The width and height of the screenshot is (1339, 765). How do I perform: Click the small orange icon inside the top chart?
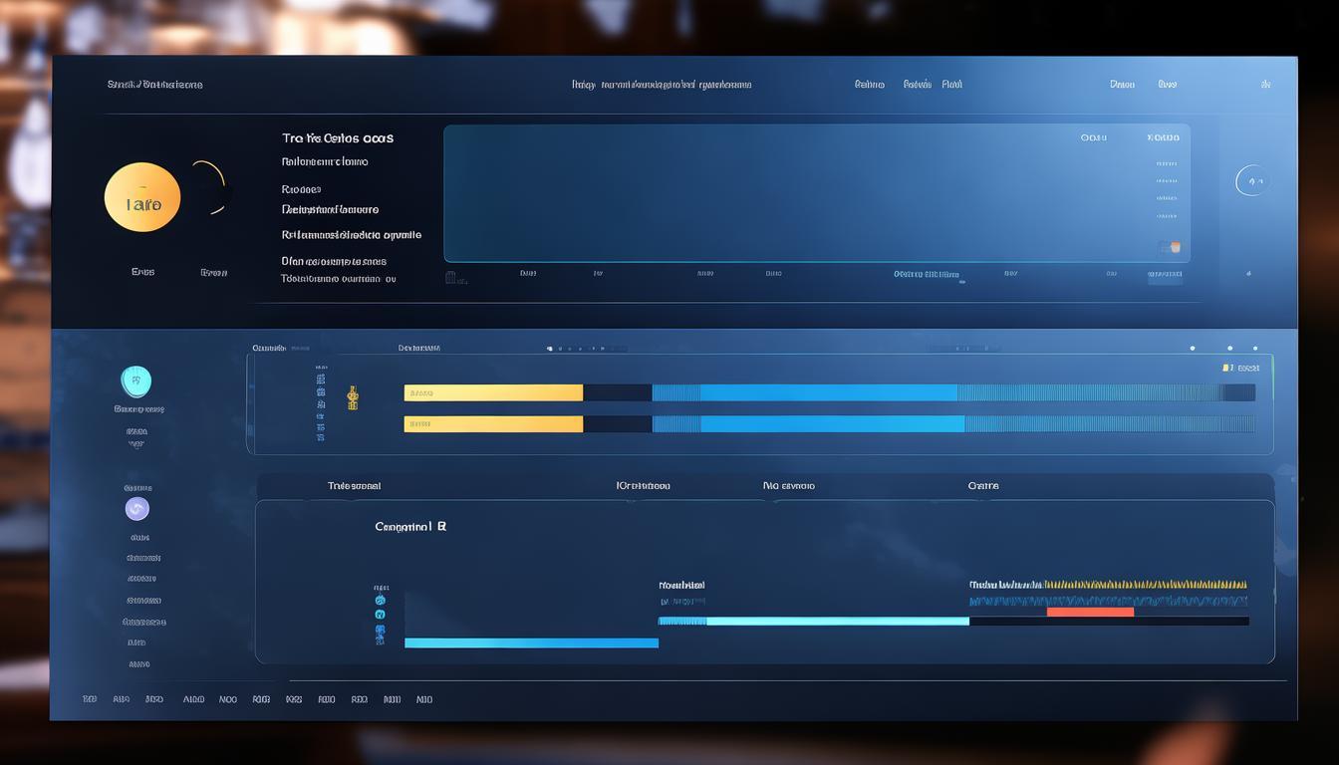point(1175,246)
